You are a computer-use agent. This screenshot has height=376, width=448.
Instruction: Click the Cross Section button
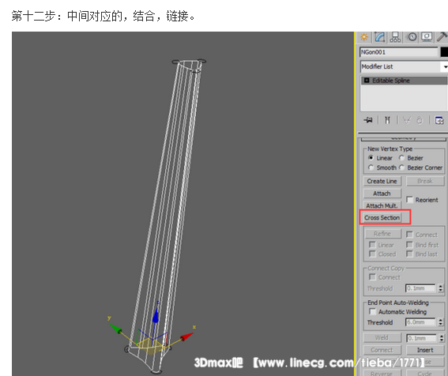[382, 218]
